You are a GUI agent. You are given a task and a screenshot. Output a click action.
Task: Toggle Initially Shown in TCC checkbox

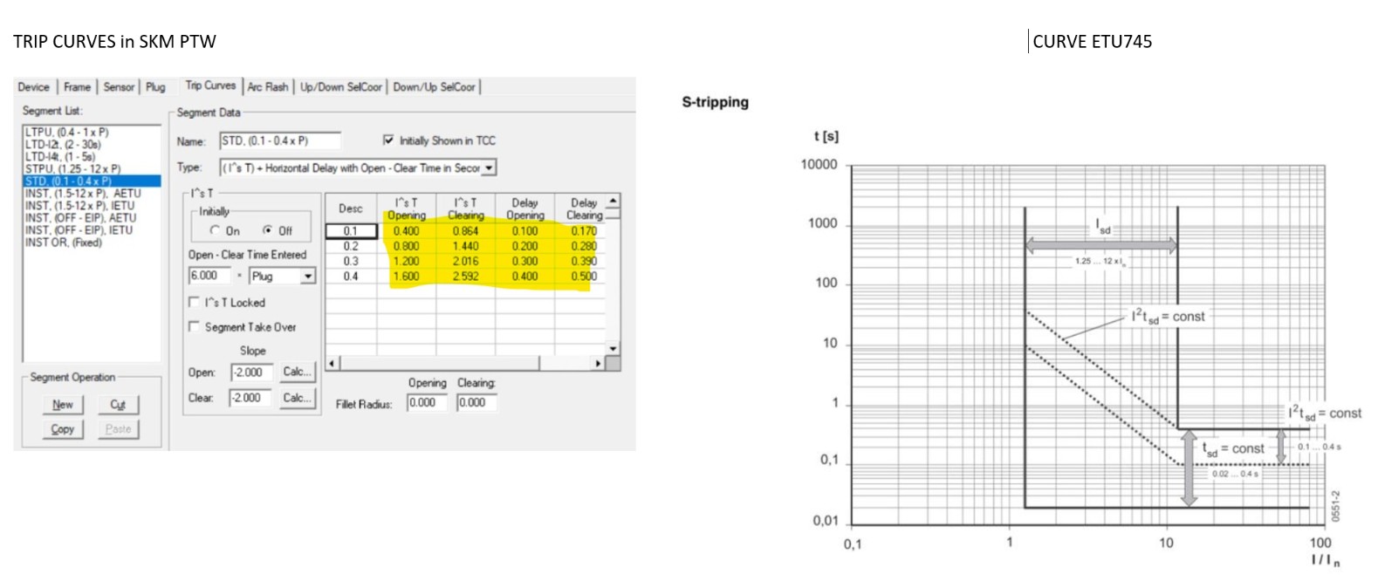pyautogui.click(x=388, y=140)
